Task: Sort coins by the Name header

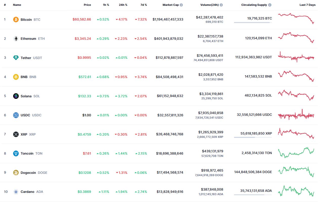Action: [17, 5]
